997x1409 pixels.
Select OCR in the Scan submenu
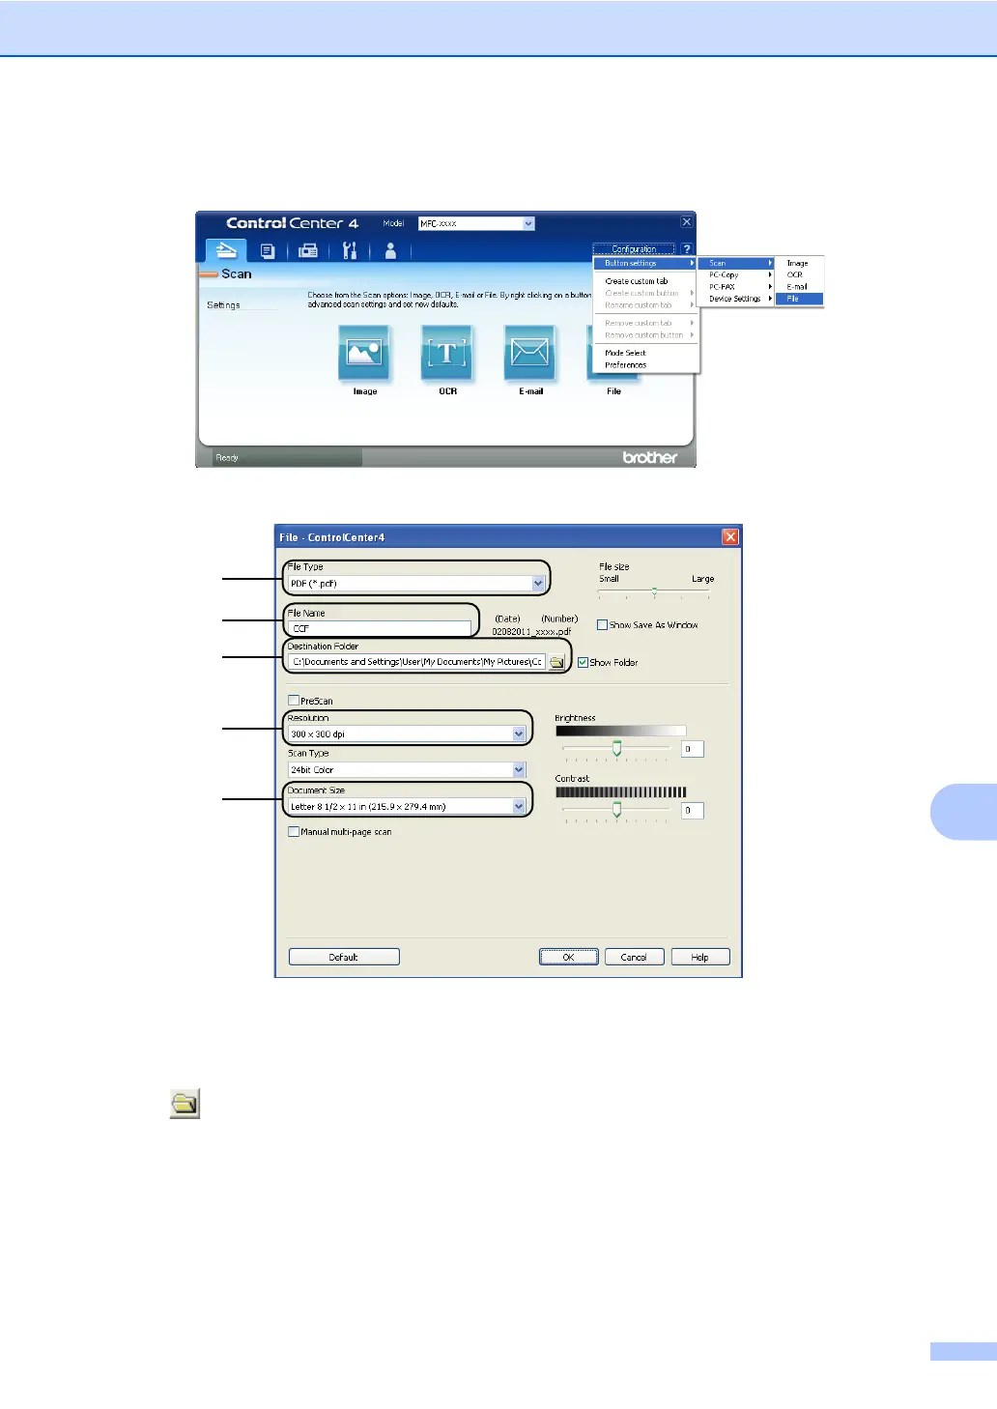(x=799, y=274)
